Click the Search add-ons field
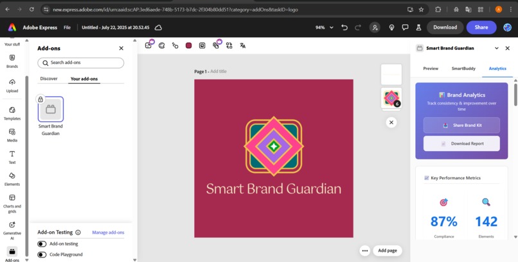The height and width of the screenshot is (262, 518). coord(81,63)
